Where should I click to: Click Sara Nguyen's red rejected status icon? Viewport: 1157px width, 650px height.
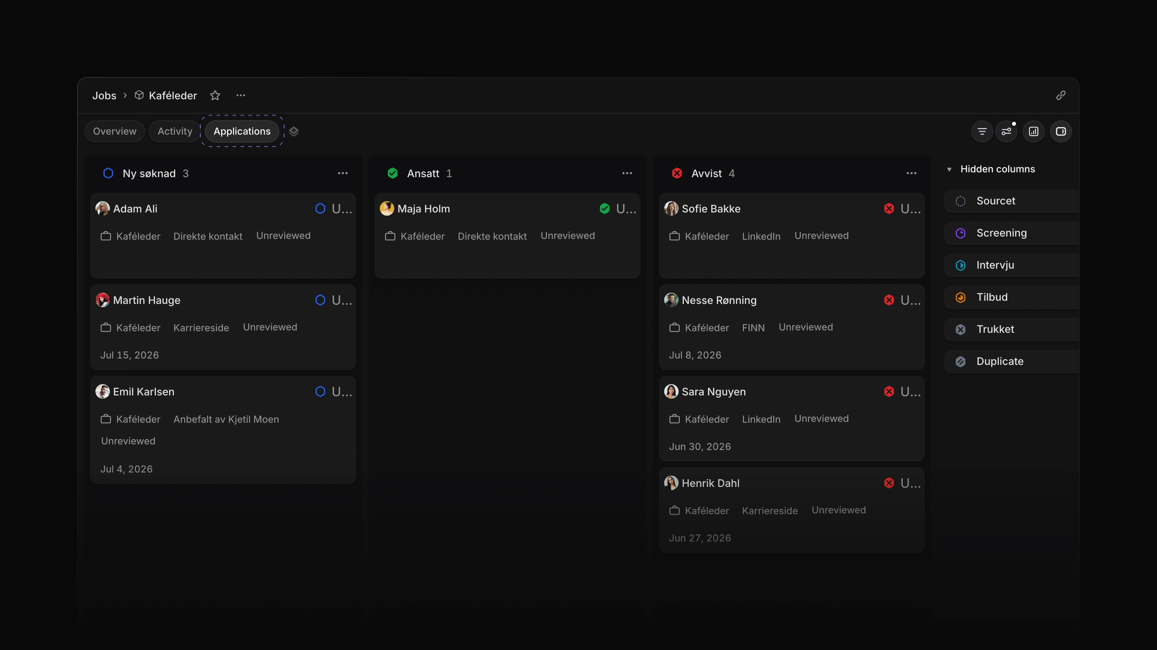pyautogui.click(x=889, y=392)
